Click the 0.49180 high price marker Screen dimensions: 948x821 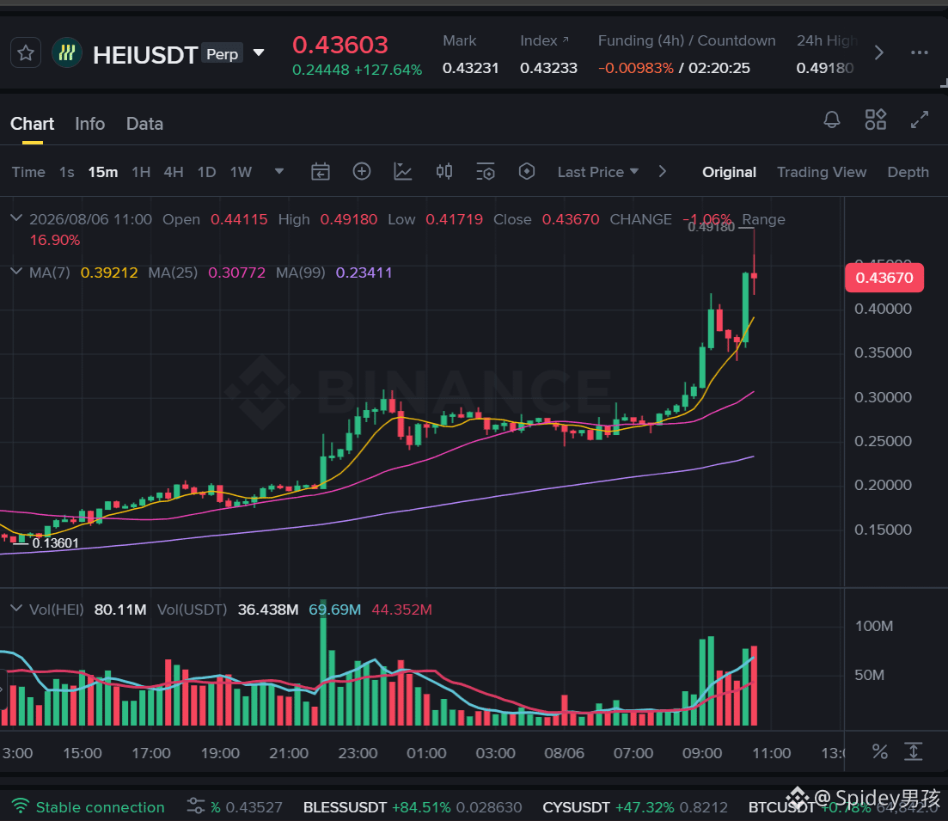pyautogui.click(x=711, y=227)
